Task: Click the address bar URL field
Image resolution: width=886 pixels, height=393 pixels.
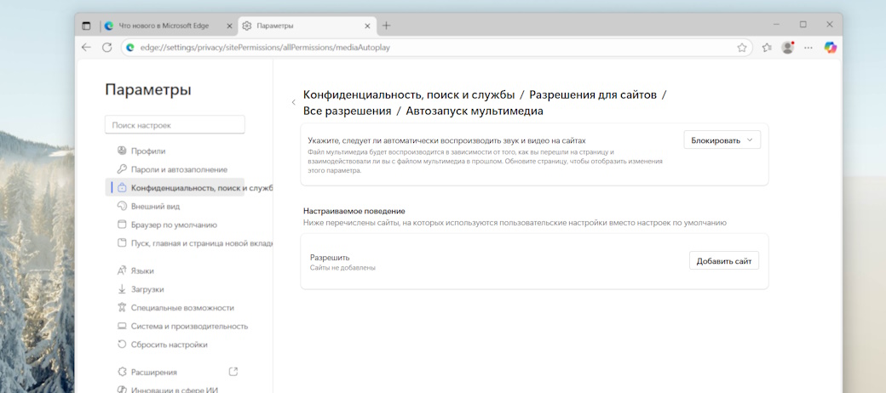Action: point(426,48)
